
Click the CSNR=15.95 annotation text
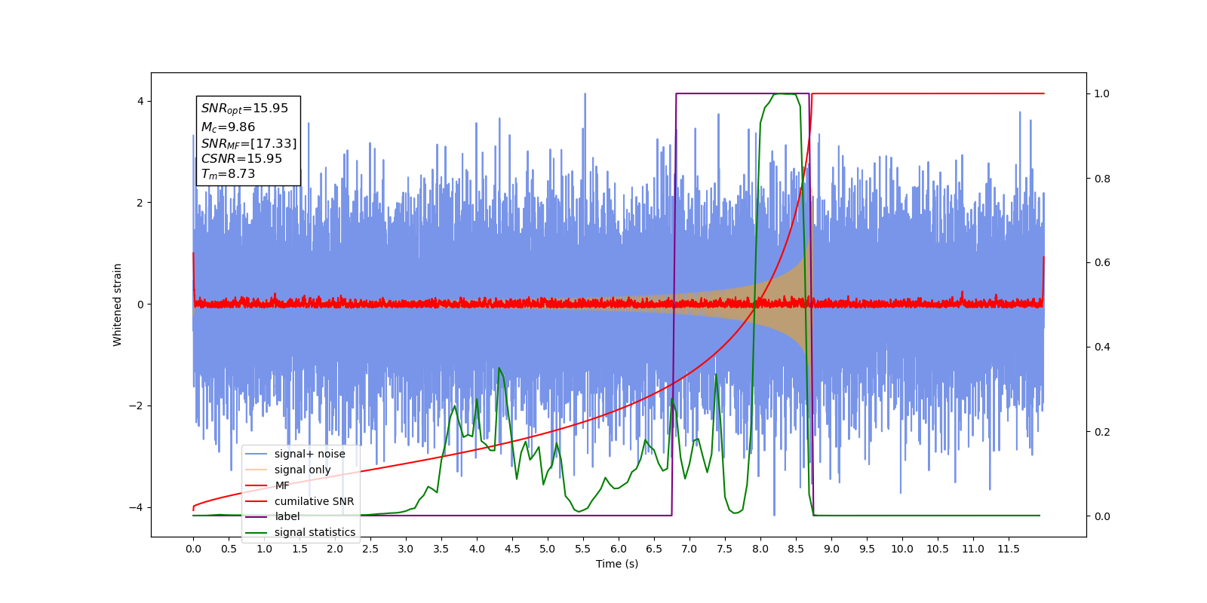pos(241,158)
